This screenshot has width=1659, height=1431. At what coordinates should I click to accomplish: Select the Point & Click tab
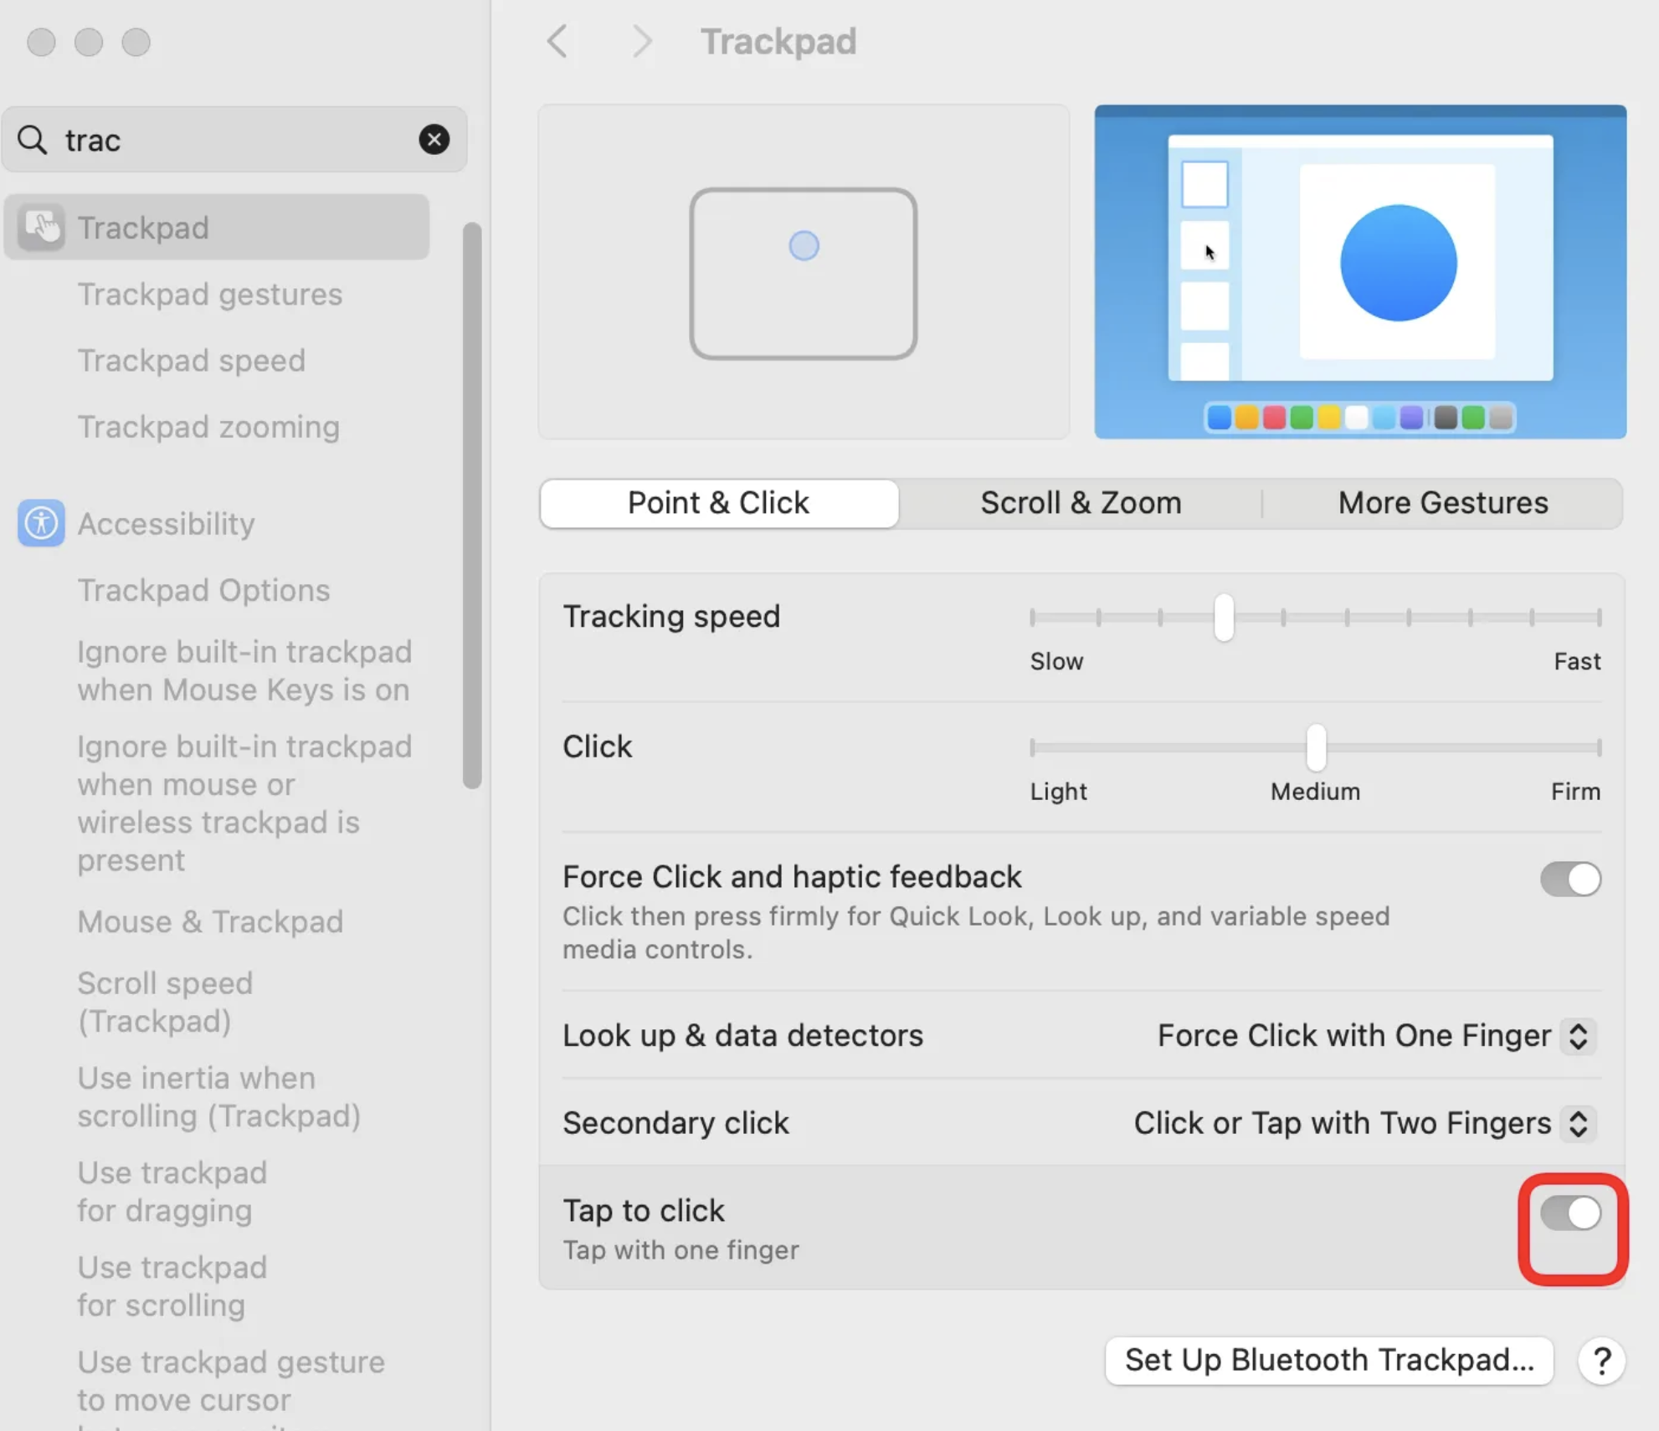pyautogui.click(x=718, y=503)
